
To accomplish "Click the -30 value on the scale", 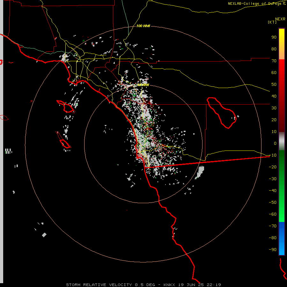I will (x=273, y=179).
